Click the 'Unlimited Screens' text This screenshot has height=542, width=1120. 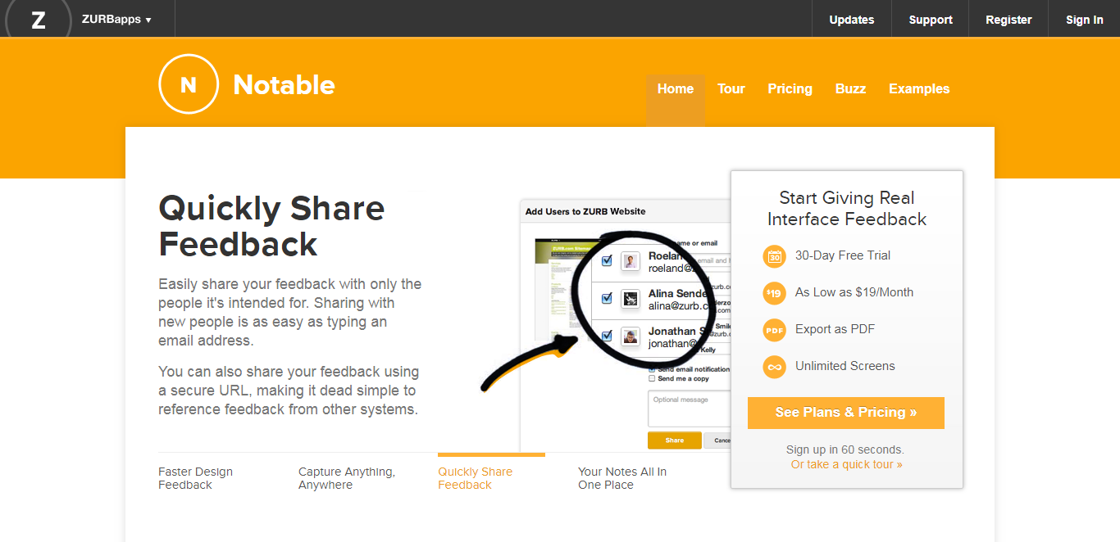point(845,366)
